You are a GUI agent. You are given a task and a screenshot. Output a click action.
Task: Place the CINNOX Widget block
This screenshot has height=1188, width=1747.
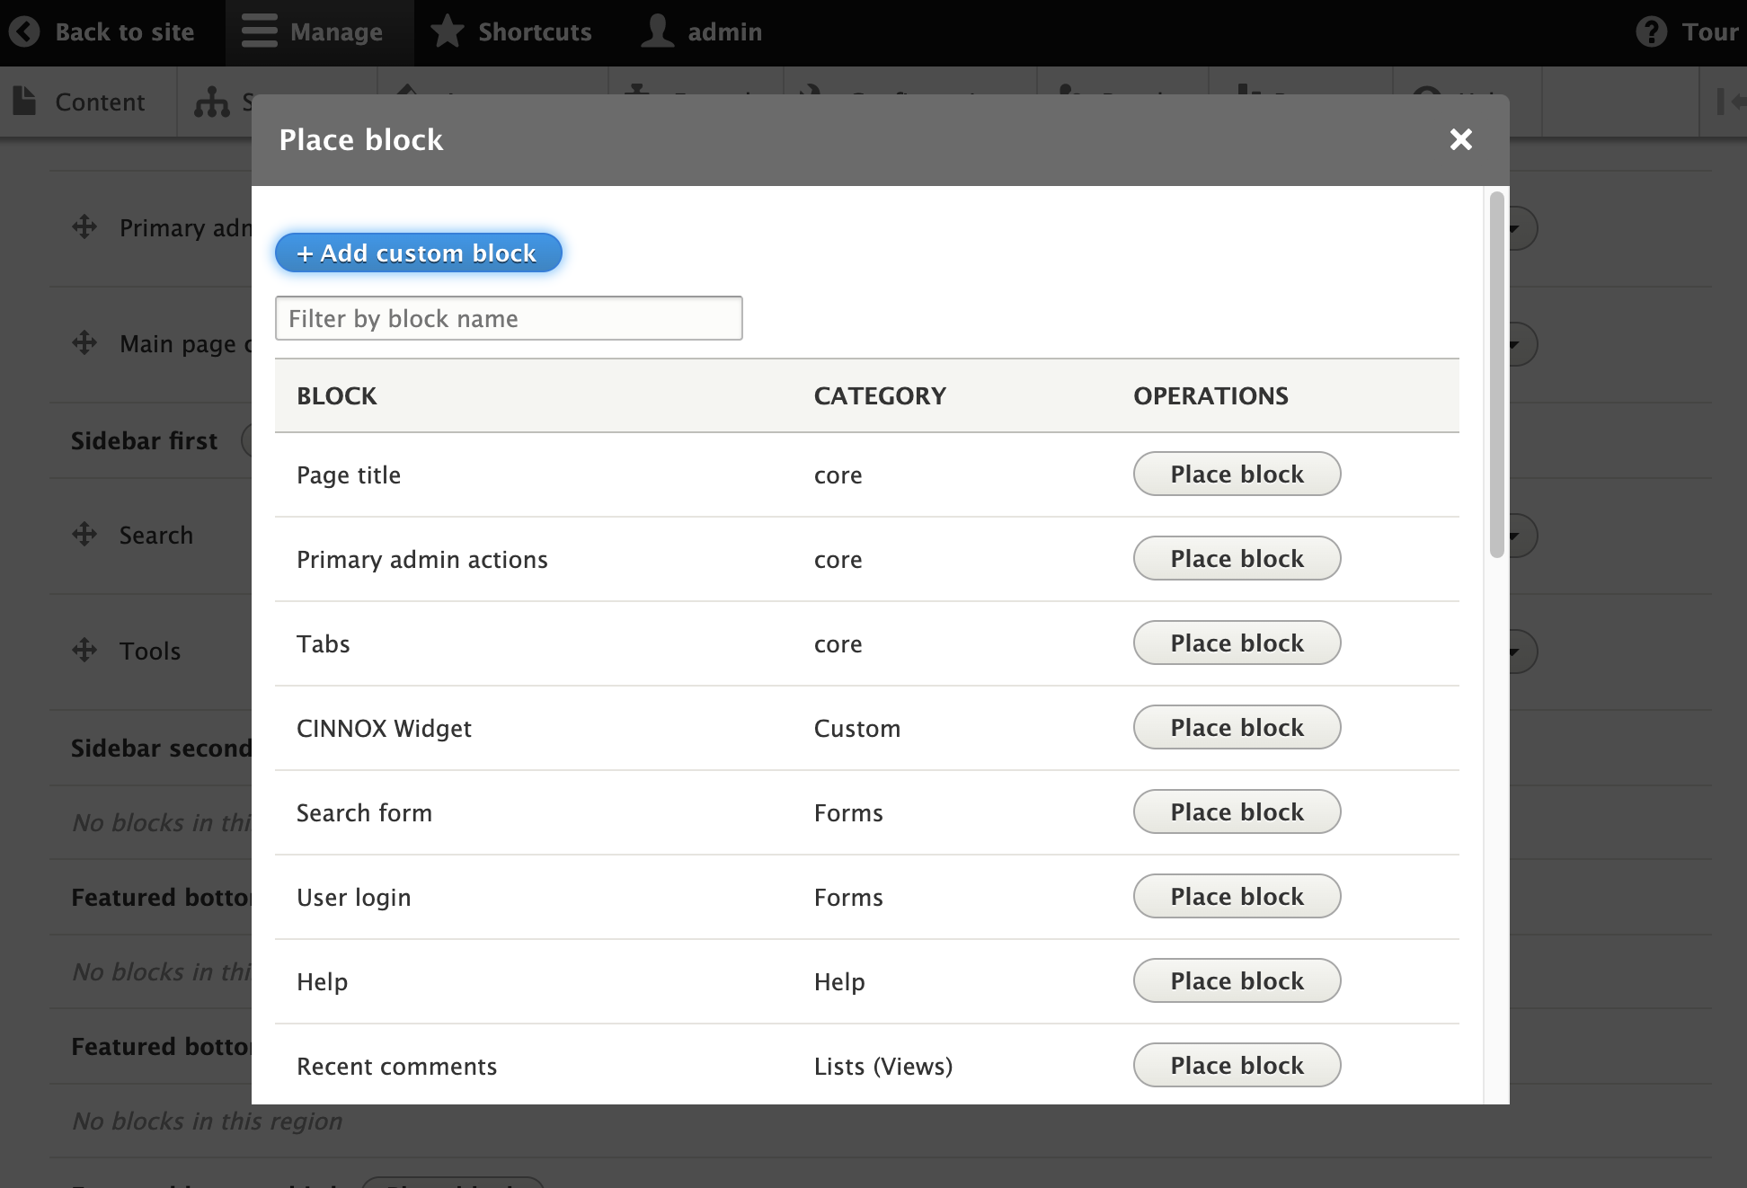[1237, 727]
